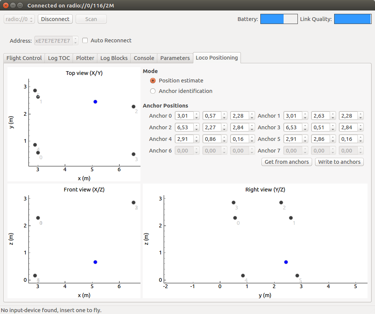The width and height of the screenshot is (375, 314).
Task: Click the Disconnect button
Action: (55, 19)
